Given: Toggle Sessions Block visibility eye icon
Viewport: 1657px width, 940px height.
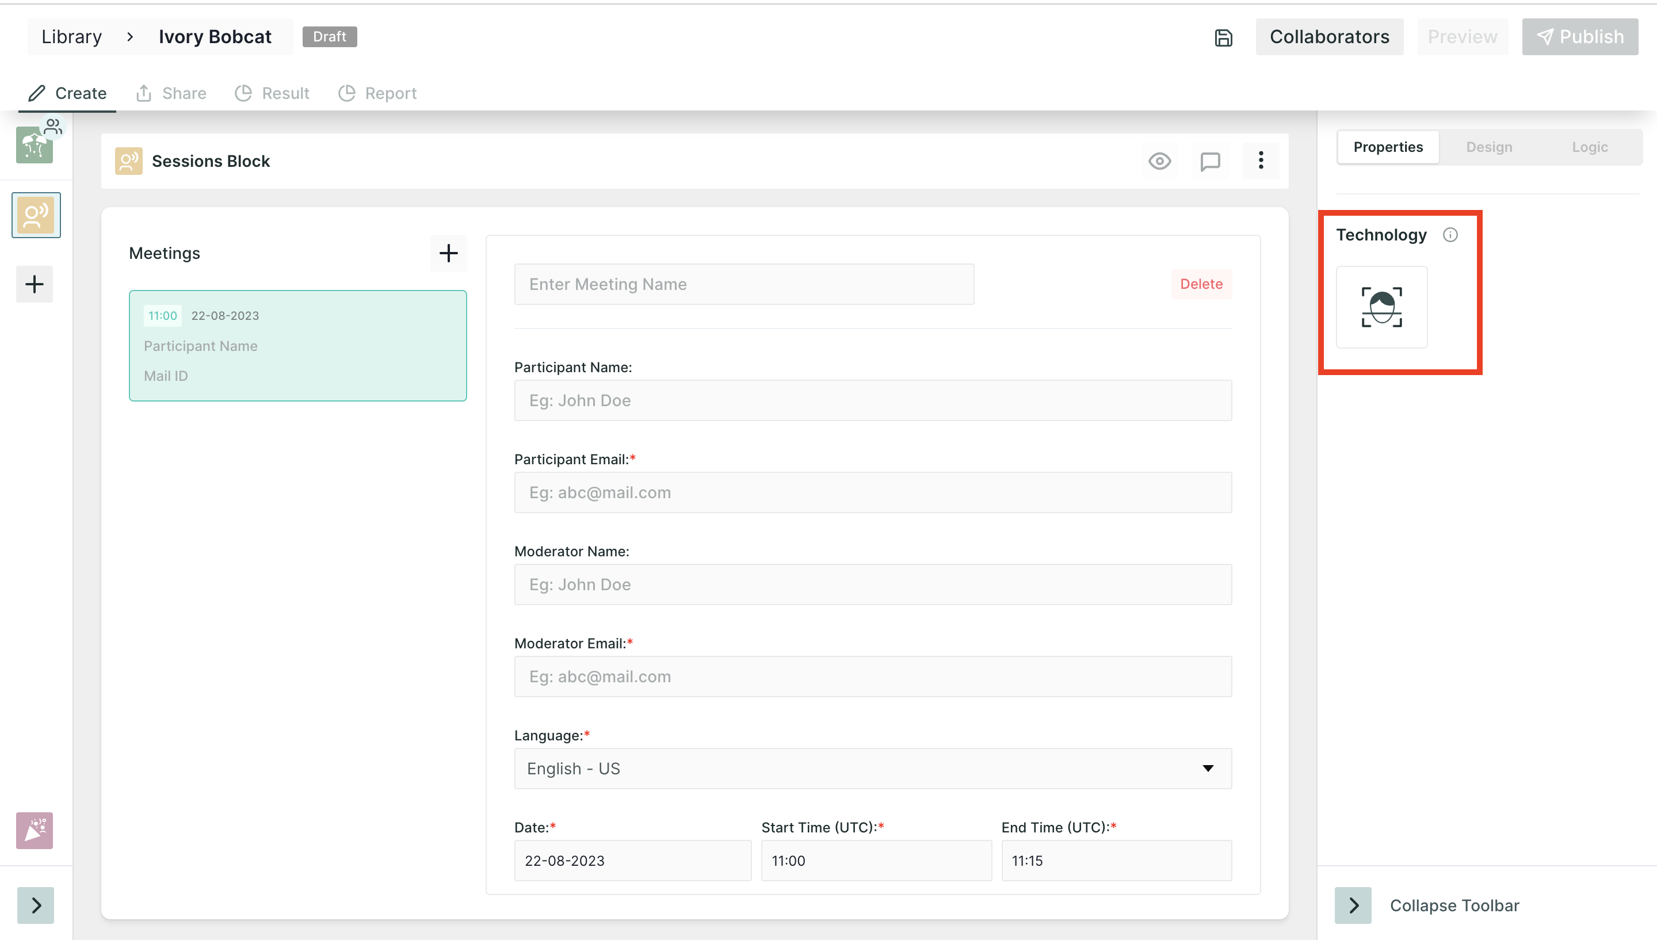Looking at the screenshot, I should pyautogui.click(x=1159, y=161).
